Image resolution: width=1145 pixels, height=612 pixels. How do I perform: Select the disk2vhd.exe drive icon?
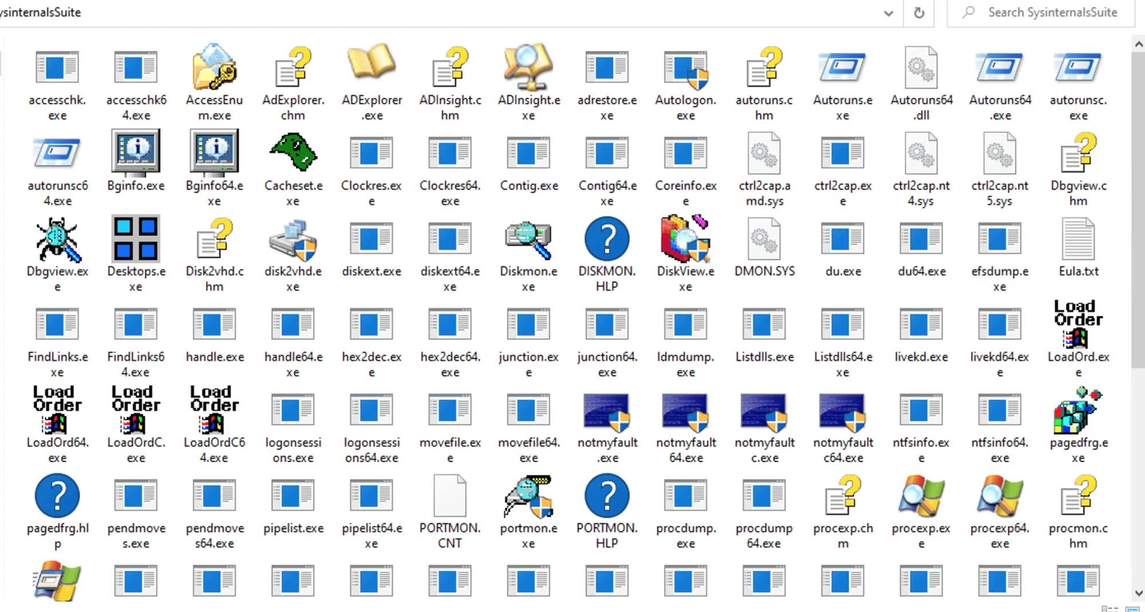(293, 239)
